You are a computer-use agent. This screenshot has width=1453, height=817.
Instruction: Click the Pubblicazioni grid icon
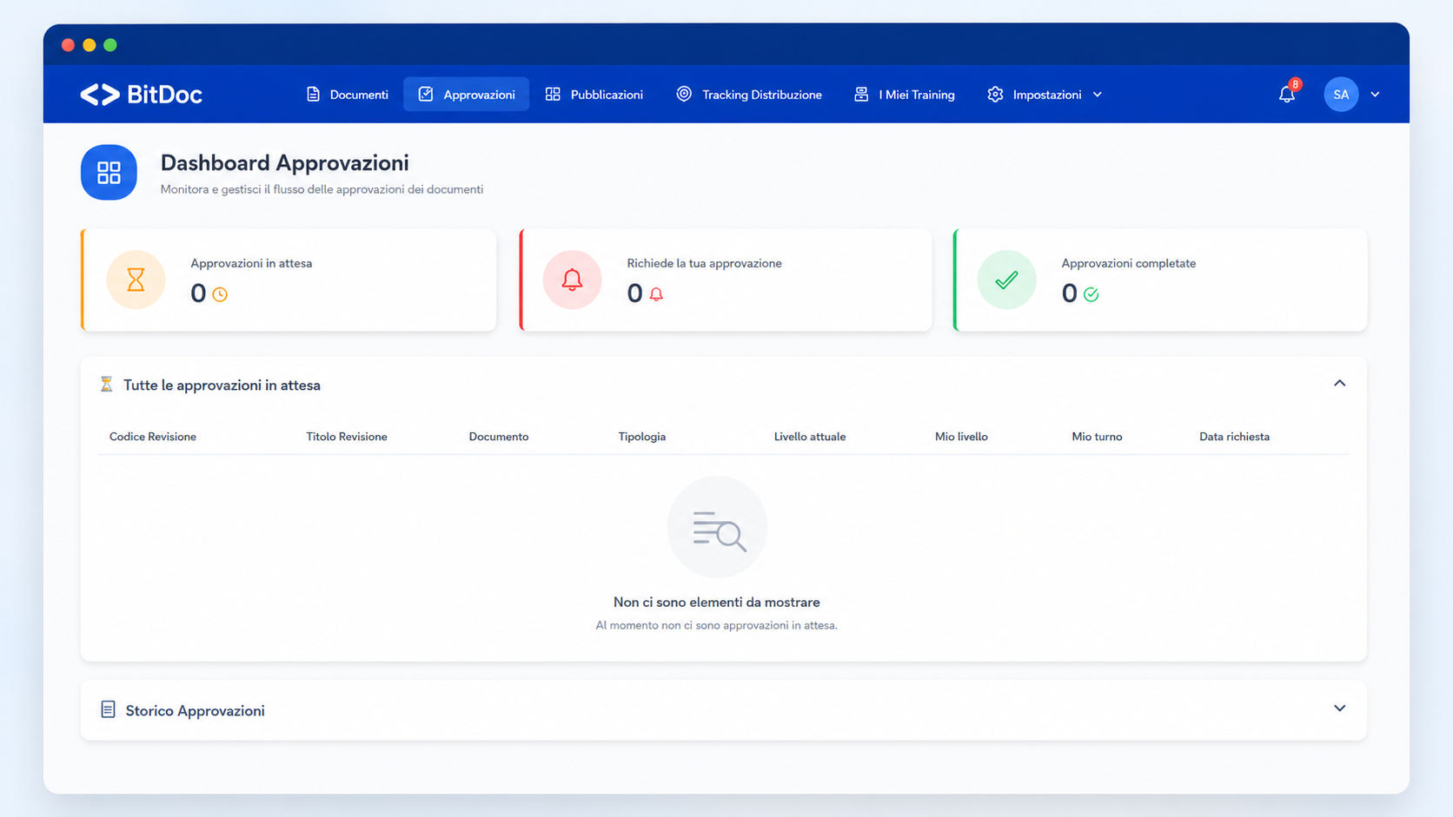(x=553, y=94)
